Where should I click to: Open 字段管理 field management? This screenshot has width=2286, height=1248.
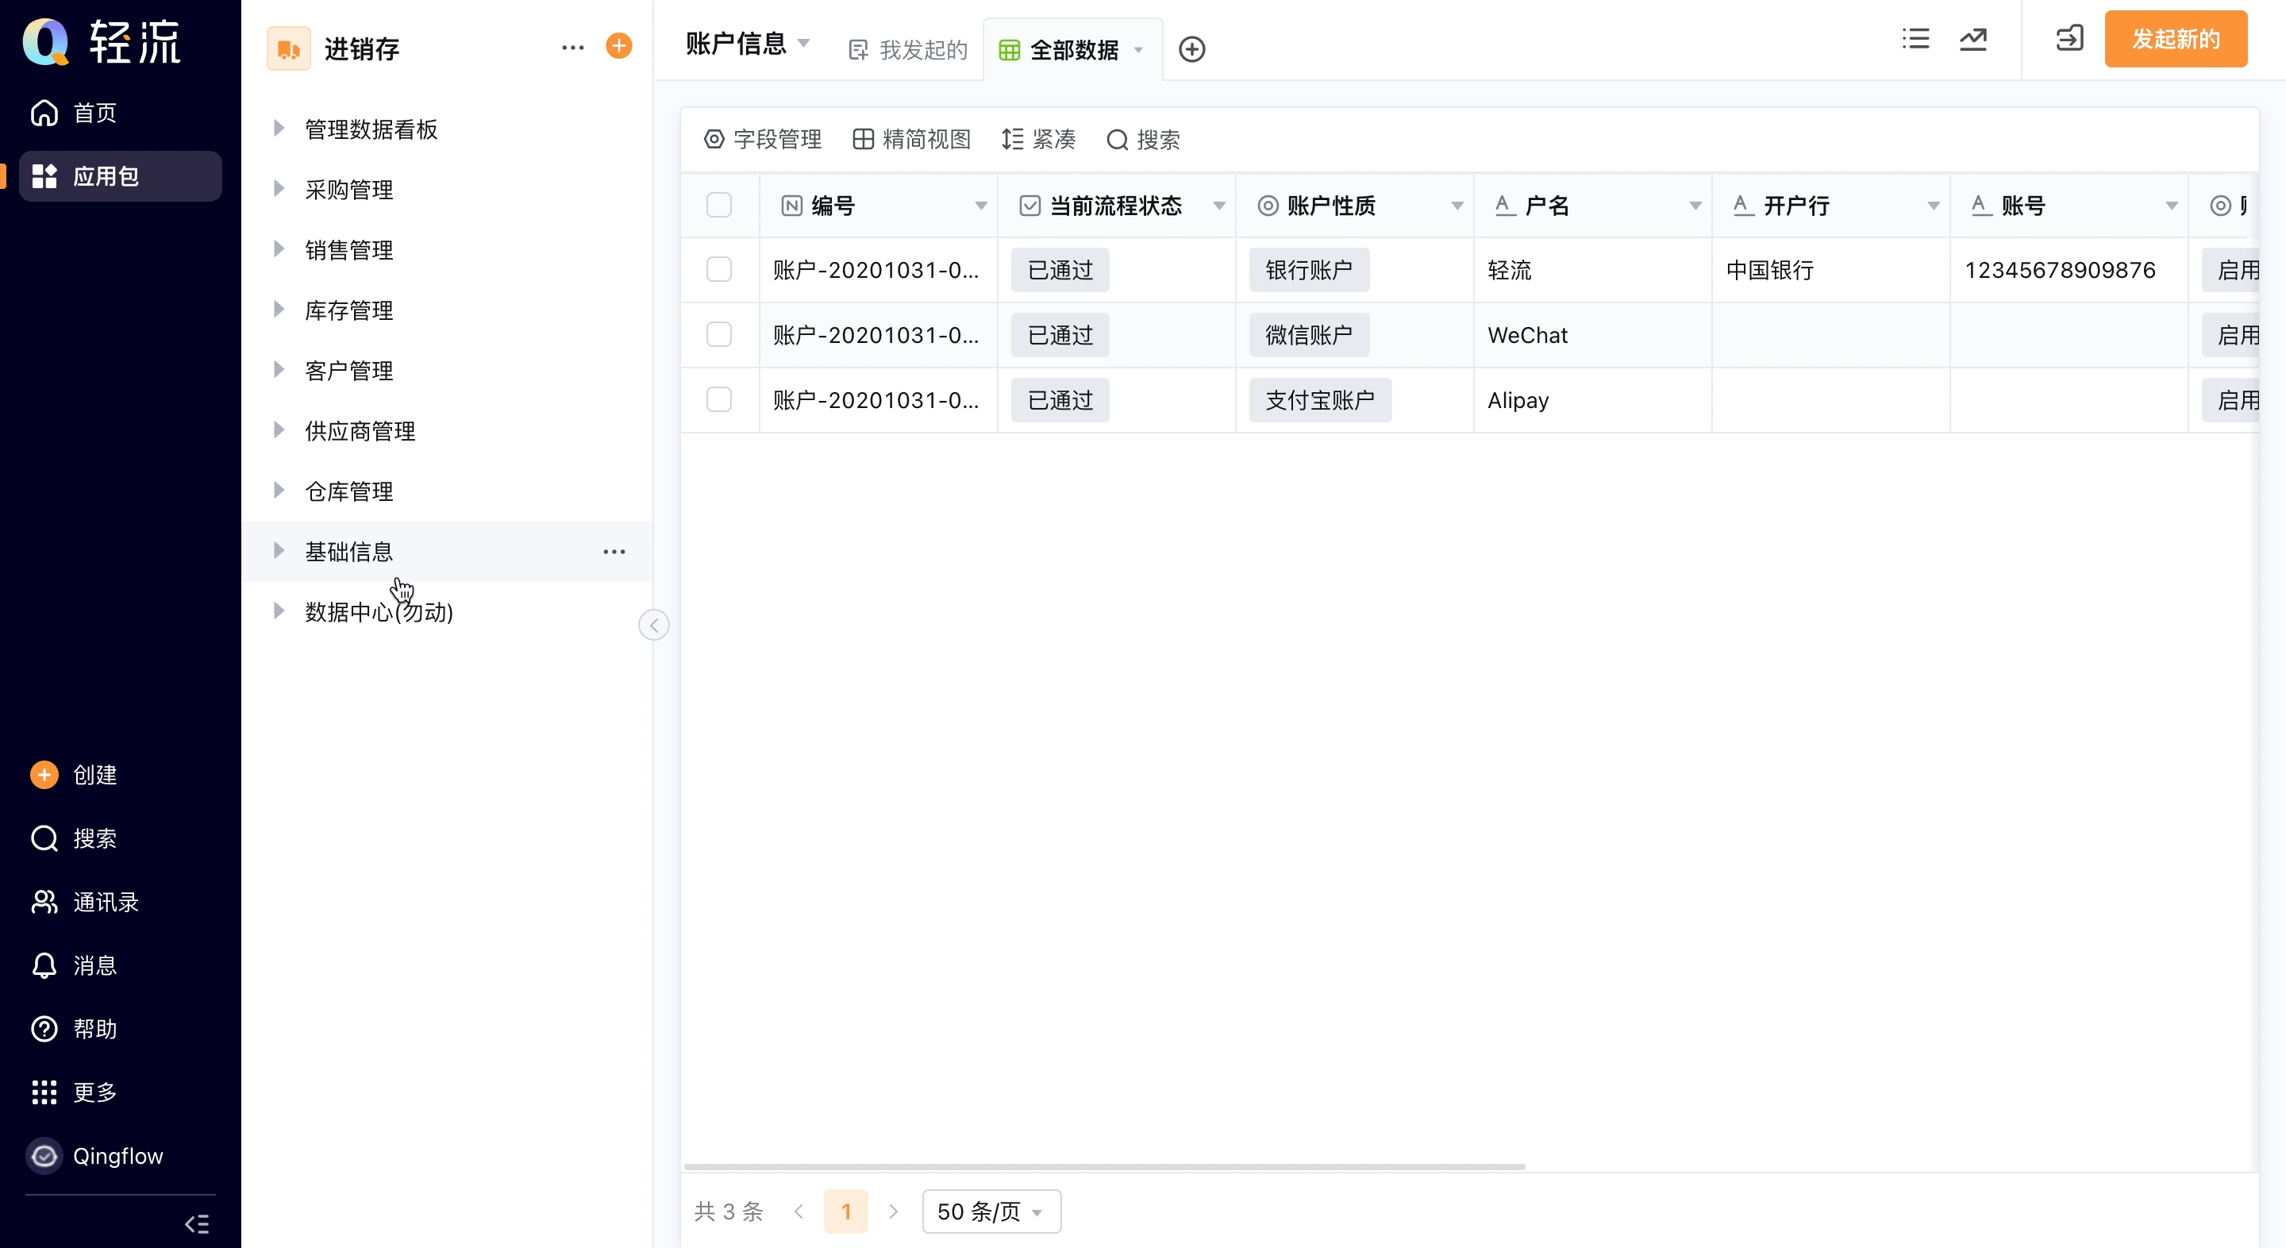[763, 140]
